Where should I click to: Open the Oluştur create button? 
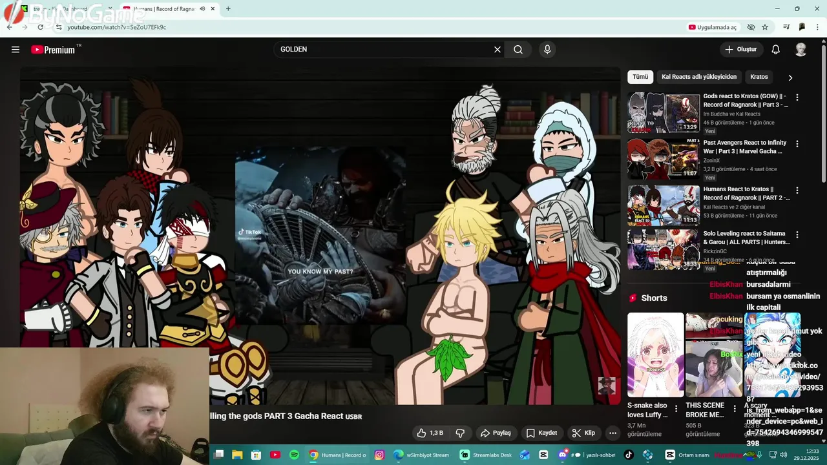click(x=742, y=50)
